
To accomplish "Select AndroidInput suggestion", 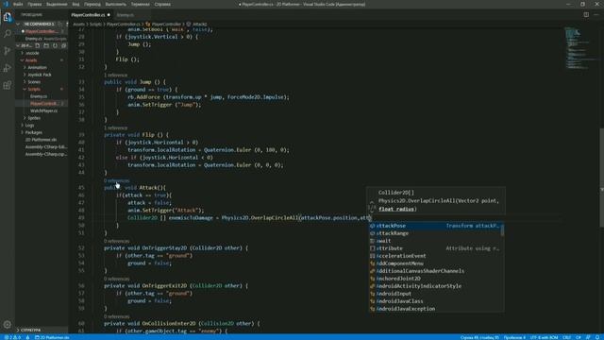I will pyautogui.click(x=435, y=294).
